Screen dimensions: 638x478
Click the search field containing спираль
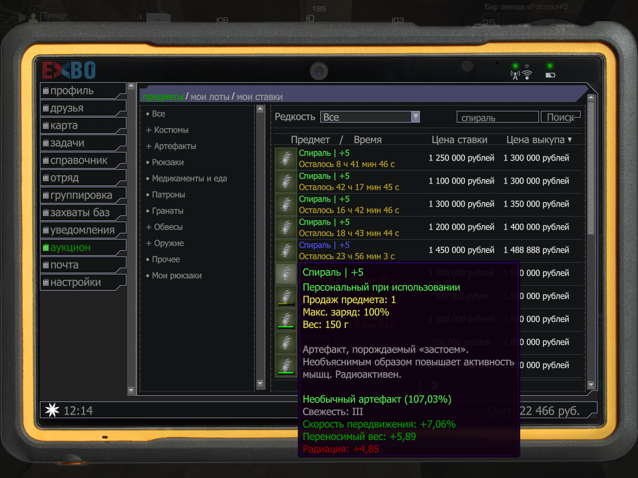(x=497, y=118)
